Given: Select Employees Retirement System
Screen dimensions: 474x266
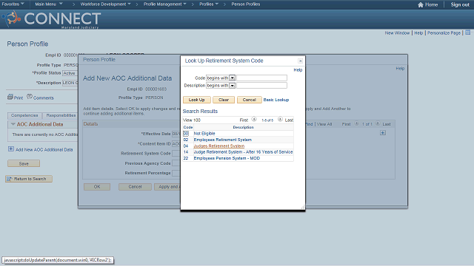Looking at the screenshot, I should coord(222,140).
